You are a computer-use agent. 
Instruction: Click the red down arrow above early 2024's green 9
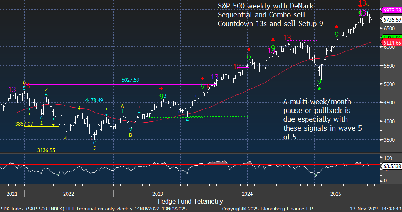coord(249,50)
